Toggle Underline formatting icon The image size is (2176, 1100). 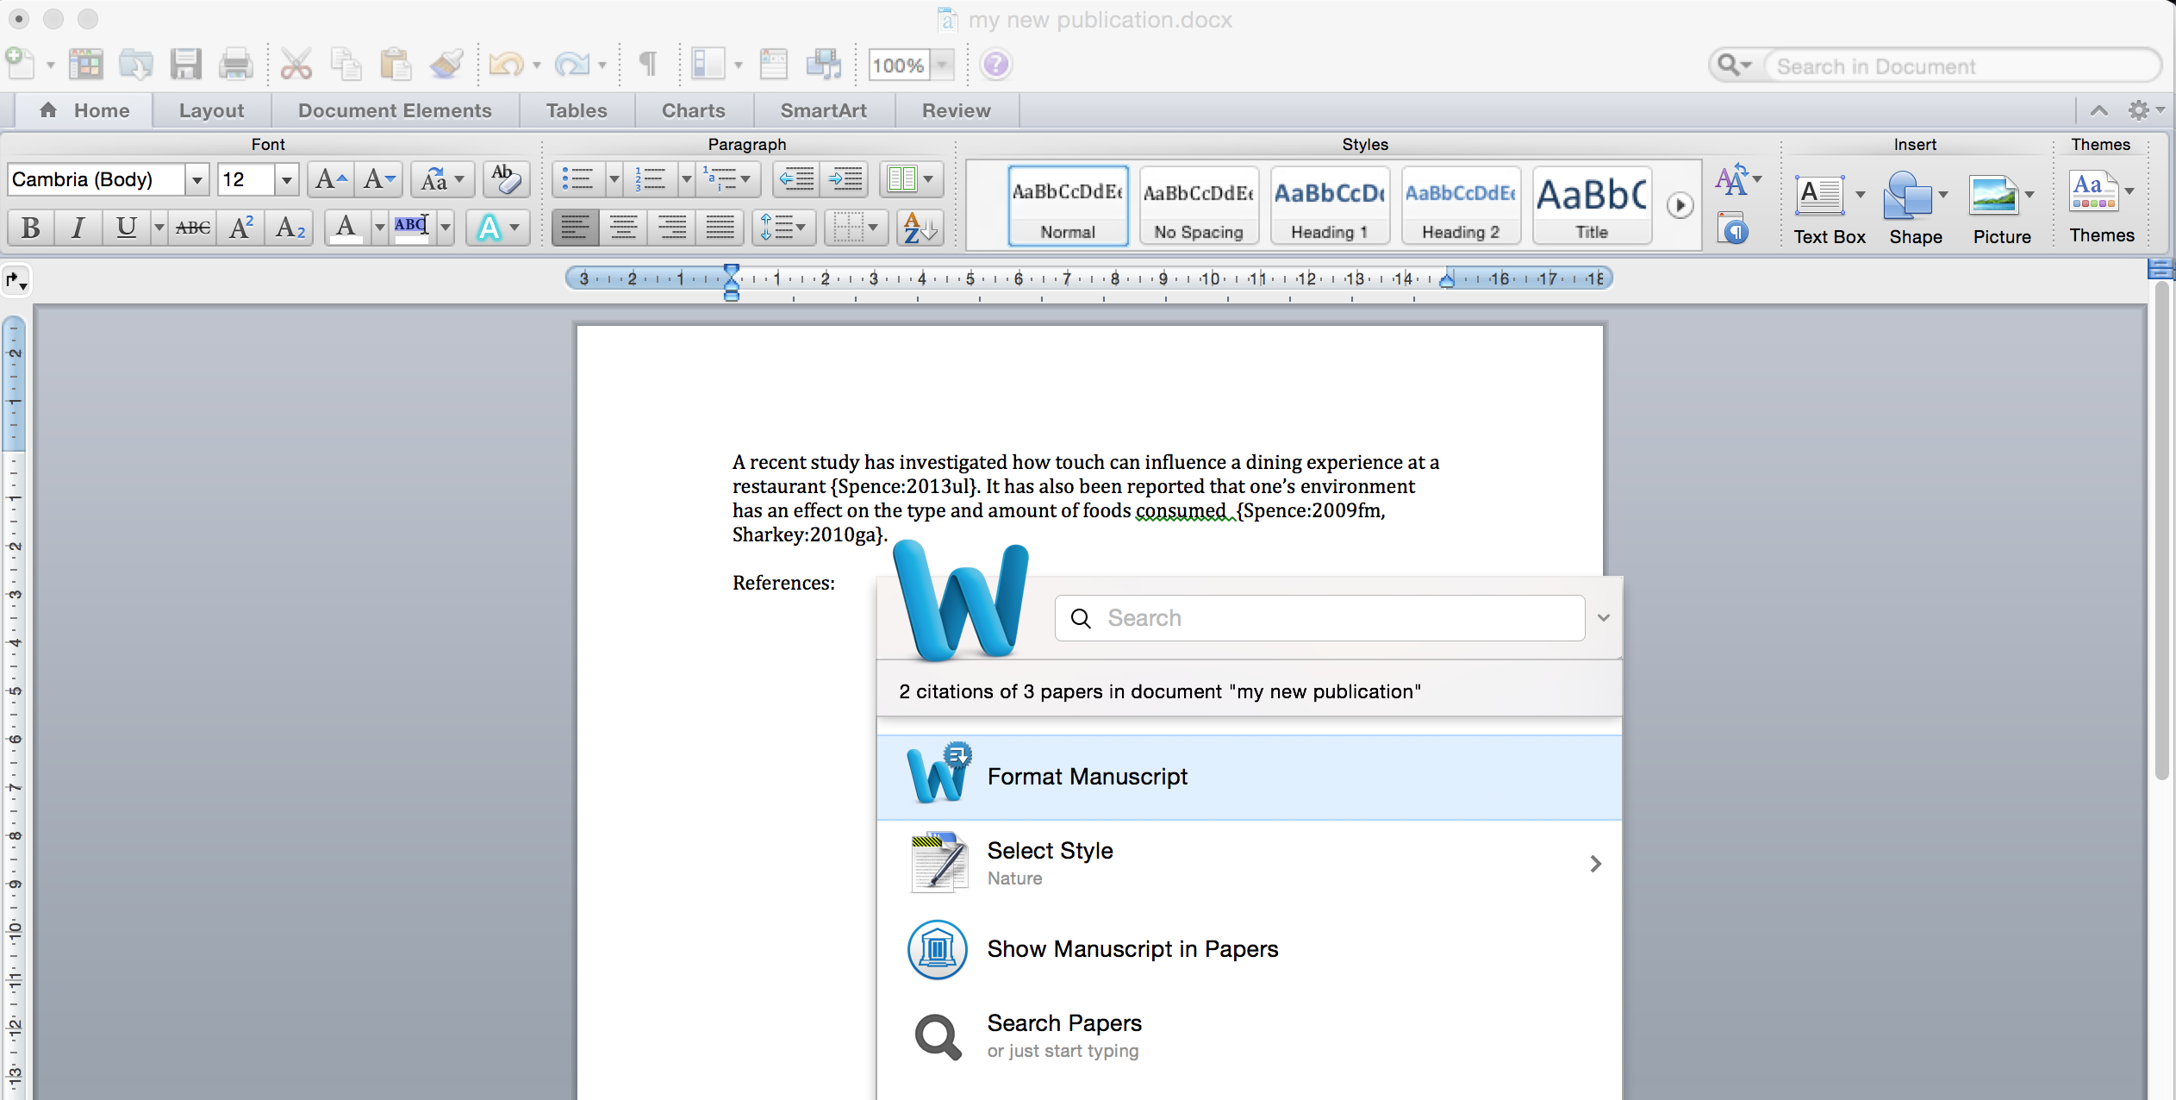pos(125,228)
